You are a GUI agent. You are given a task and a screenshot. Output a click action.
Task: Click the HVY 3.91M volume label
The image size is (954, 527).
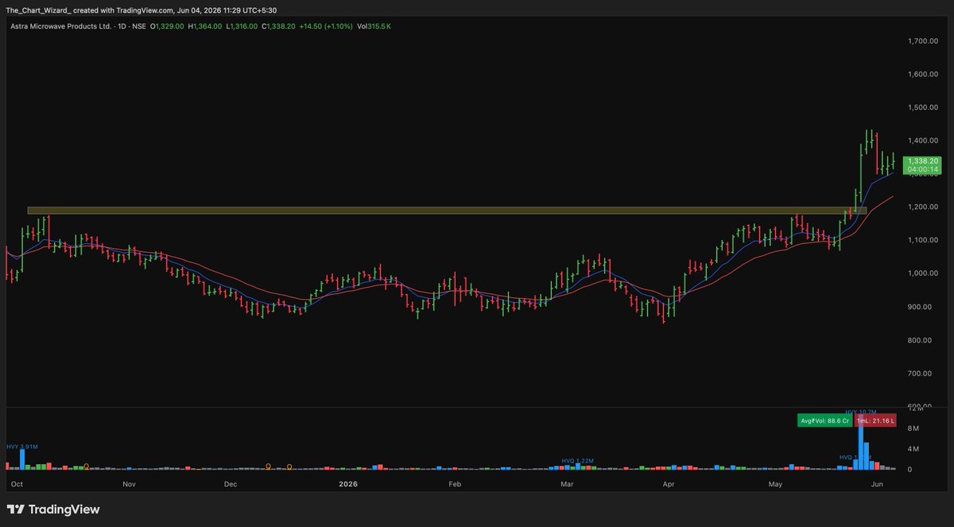21,446
